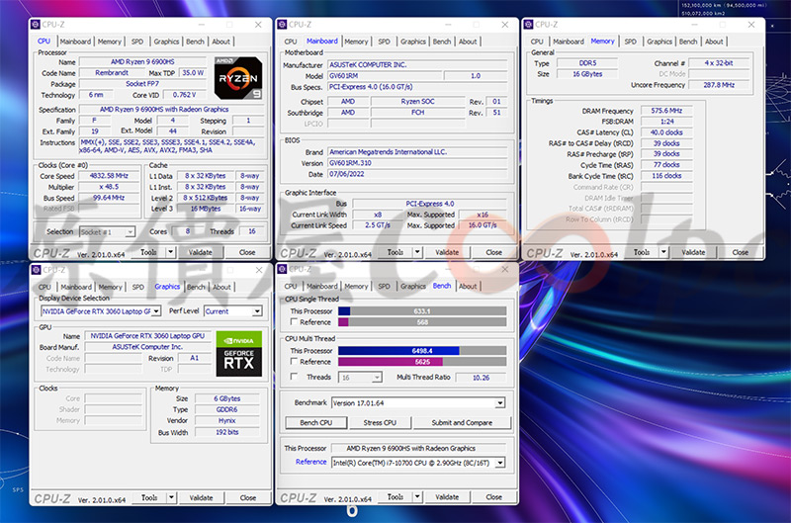Open the Benchmark version dropdown
791x523 pixels.
(500, 403)
